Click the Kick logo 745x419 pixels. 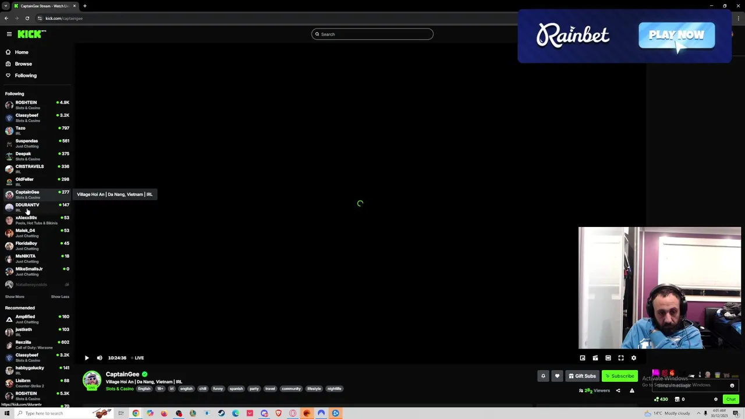31,34
